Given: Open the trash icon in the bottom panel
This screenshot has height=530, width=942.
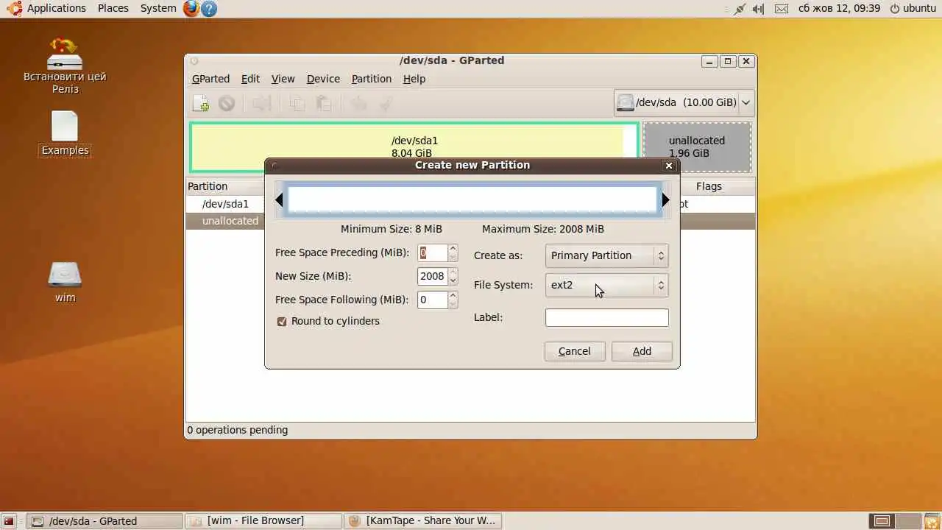Looking at the screenshot, I should pos(931,521).
